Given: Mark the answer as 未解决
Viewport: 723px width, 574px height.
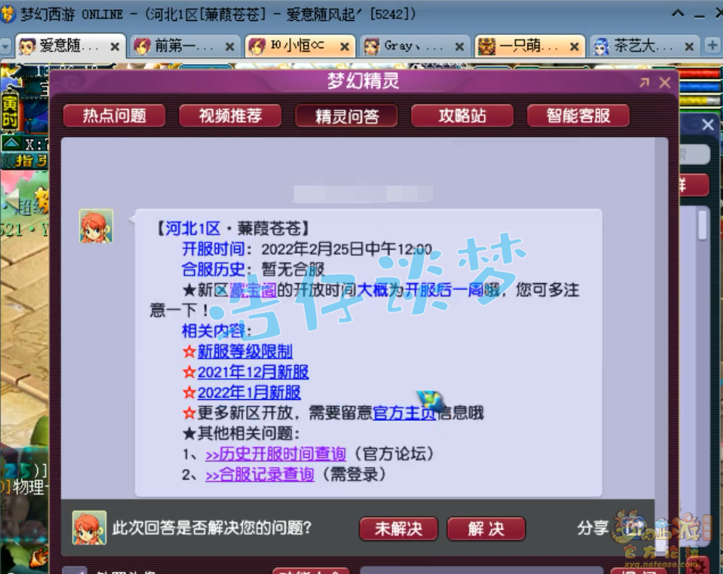Looking at the screenshot, I should (398, 528).
